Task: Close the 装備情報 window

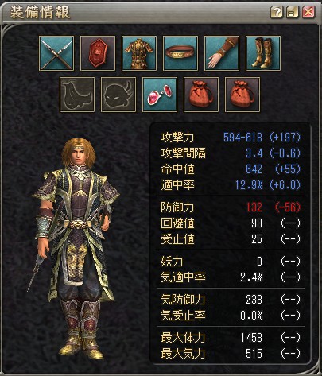Action: [308, 12]
